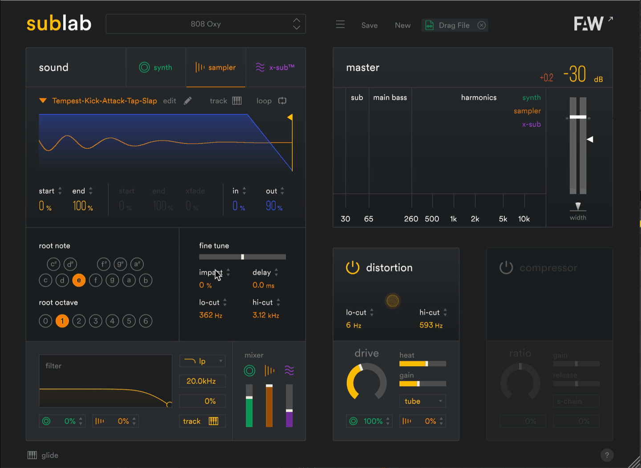Click the fade out stepper arrows

pyautogui.click(x=282, y=191)
